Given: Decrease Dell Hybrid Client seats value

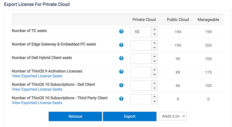Looking at the screenshot, I should (x=154, y=61).
